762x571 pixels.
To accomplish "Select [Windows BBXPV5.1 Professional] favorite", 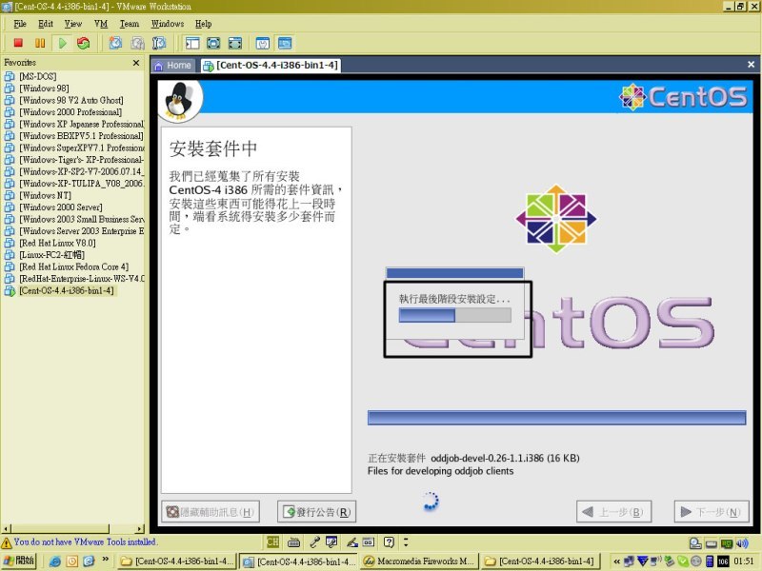I will [81, 136].
